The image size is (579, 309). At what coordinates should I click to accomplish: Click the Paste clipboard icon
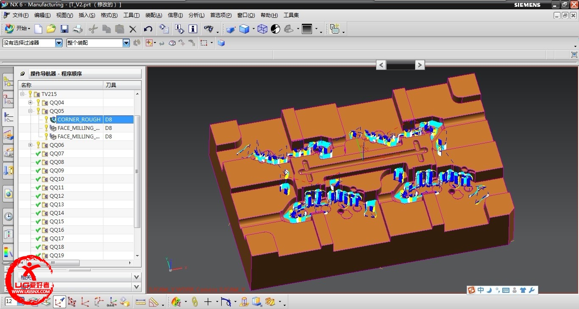pyautogui.click(x=120, y=29)
